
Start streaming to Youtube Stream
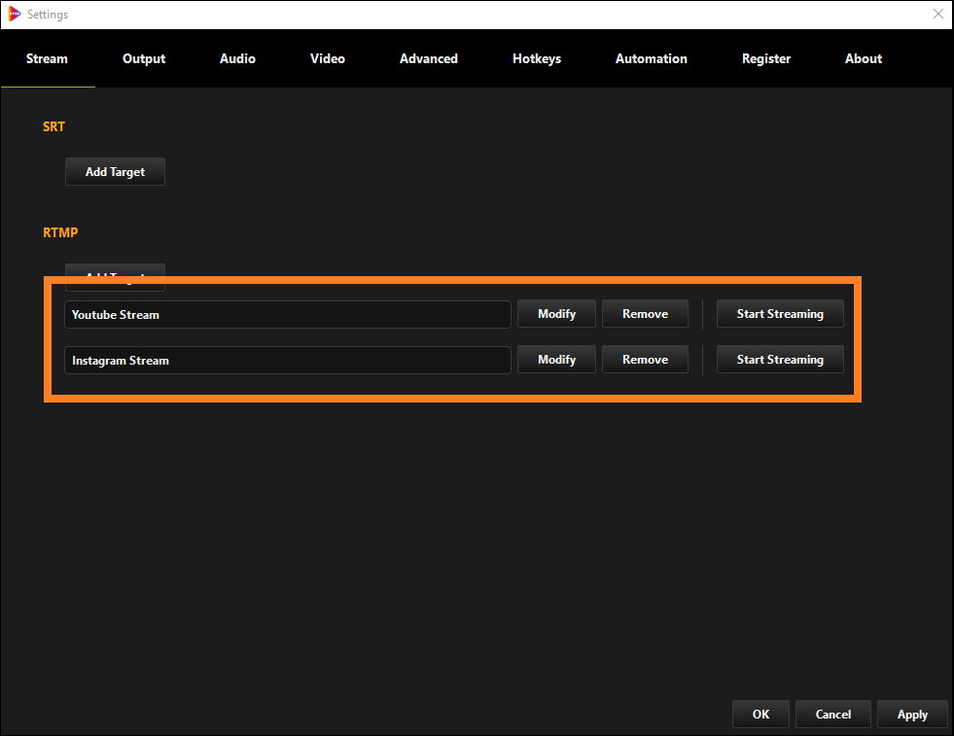[780, 314]
